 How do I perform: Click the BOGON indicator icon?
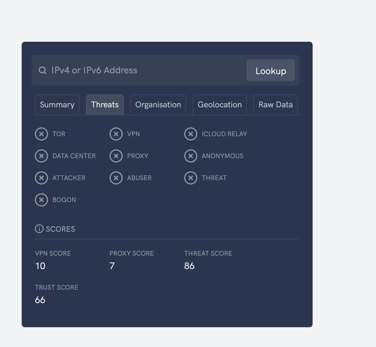41,200
